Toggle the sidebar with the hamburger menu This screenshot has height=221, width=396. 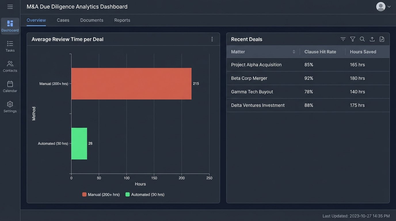[x=10, y=6]
